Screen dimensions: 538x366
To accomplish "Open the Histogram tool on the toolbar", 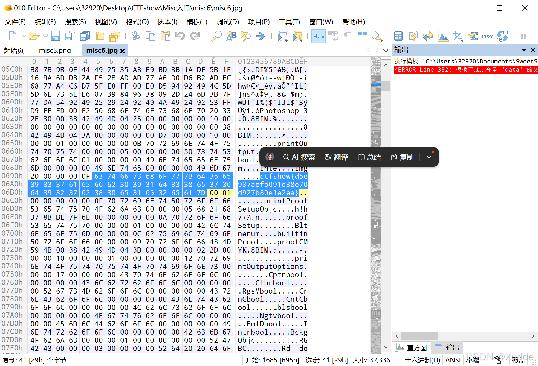I will (443, 36).
